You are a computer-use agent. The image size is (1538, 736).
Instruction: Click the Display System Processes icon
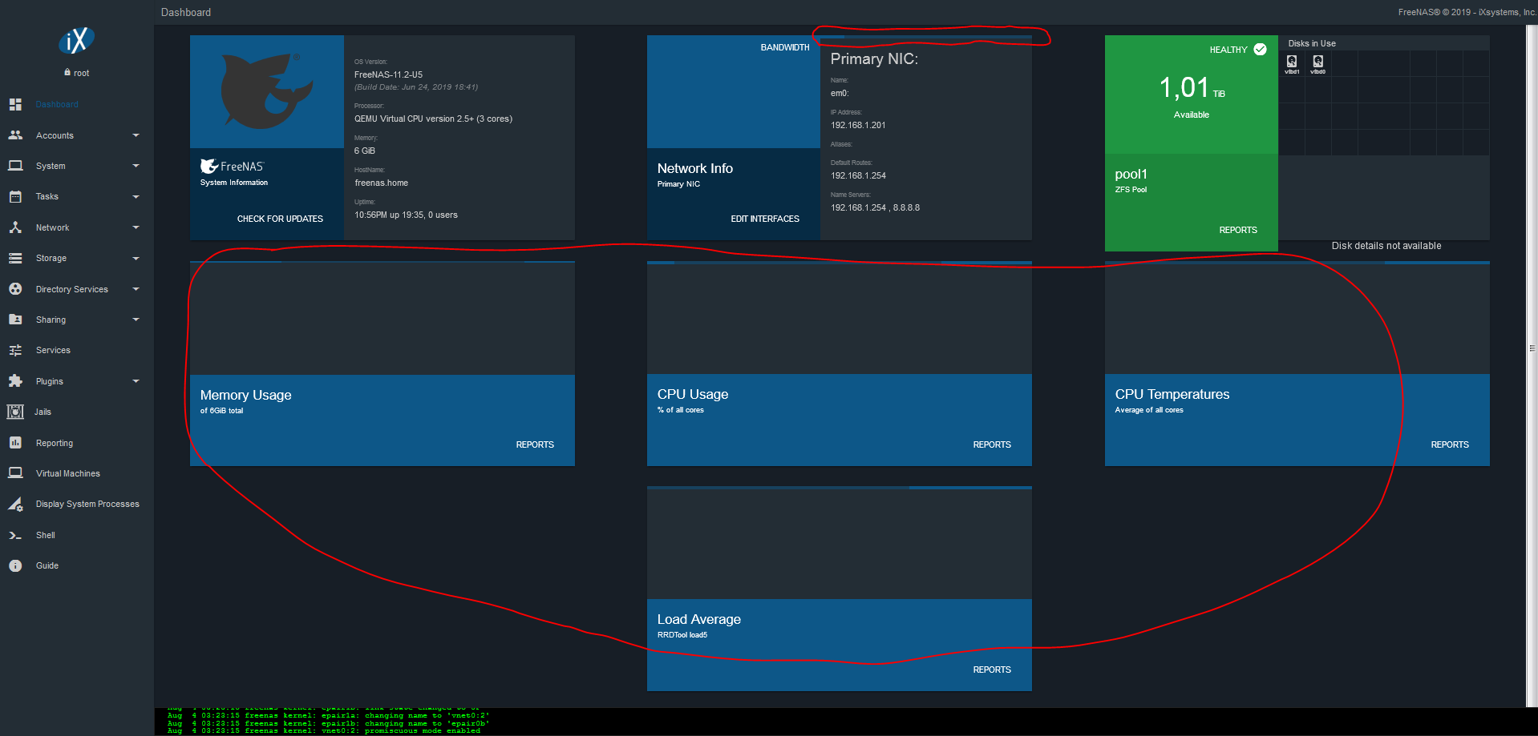(x=15, y=504)
